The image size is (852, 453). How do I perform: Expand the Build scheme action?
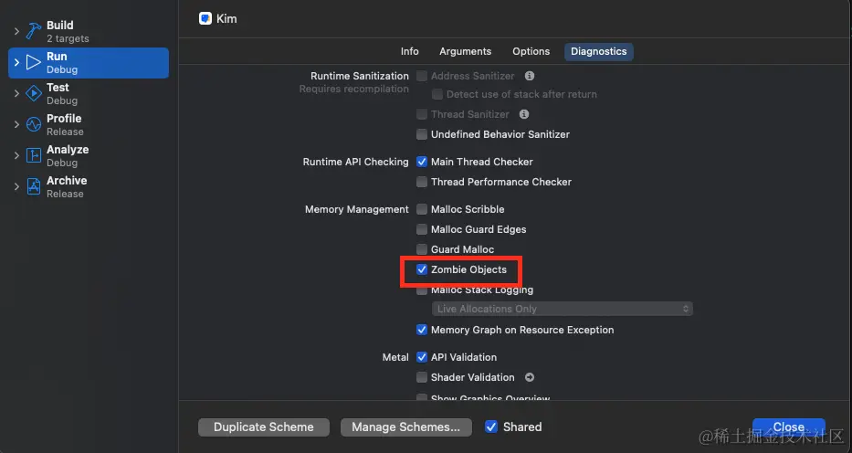[x=16, y=31]
